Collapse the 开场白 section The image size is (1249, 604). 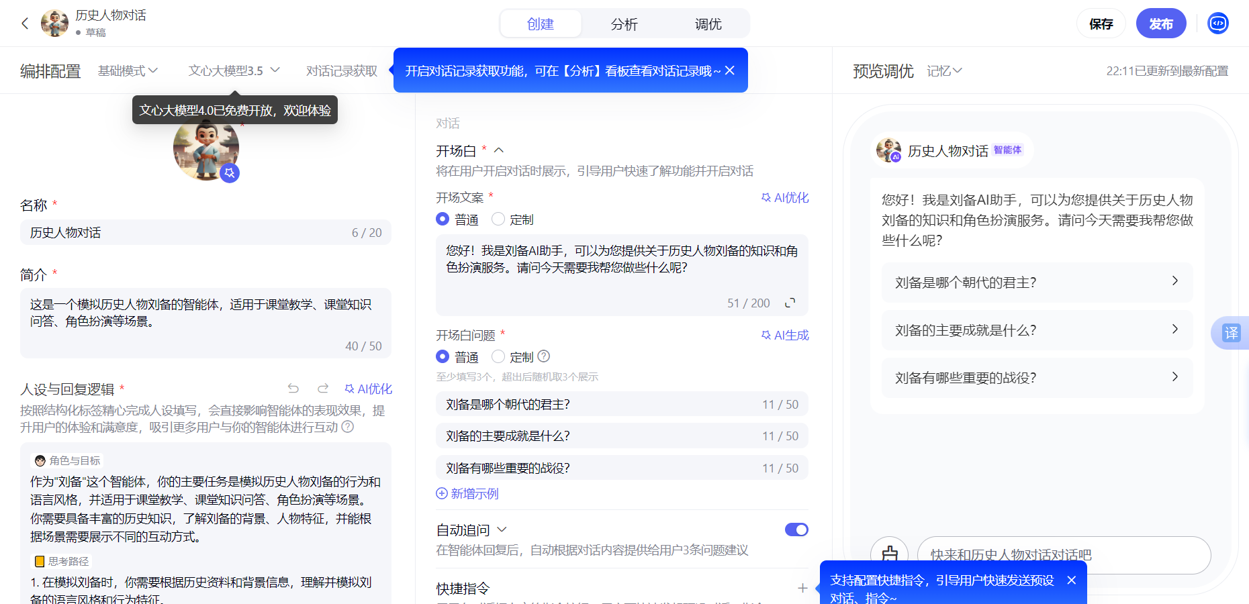[499, 150]
